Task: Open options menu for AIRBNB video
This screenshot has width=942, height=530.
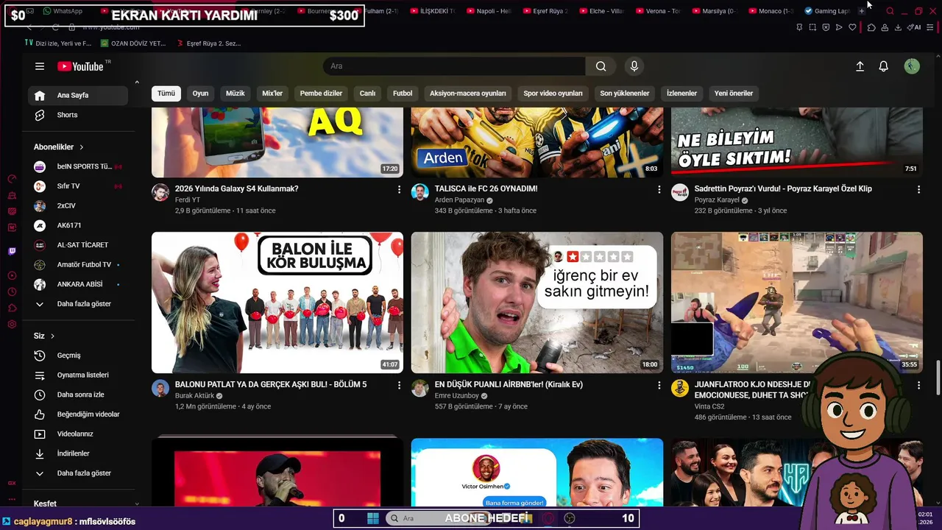Action: (x=659, y=385)
